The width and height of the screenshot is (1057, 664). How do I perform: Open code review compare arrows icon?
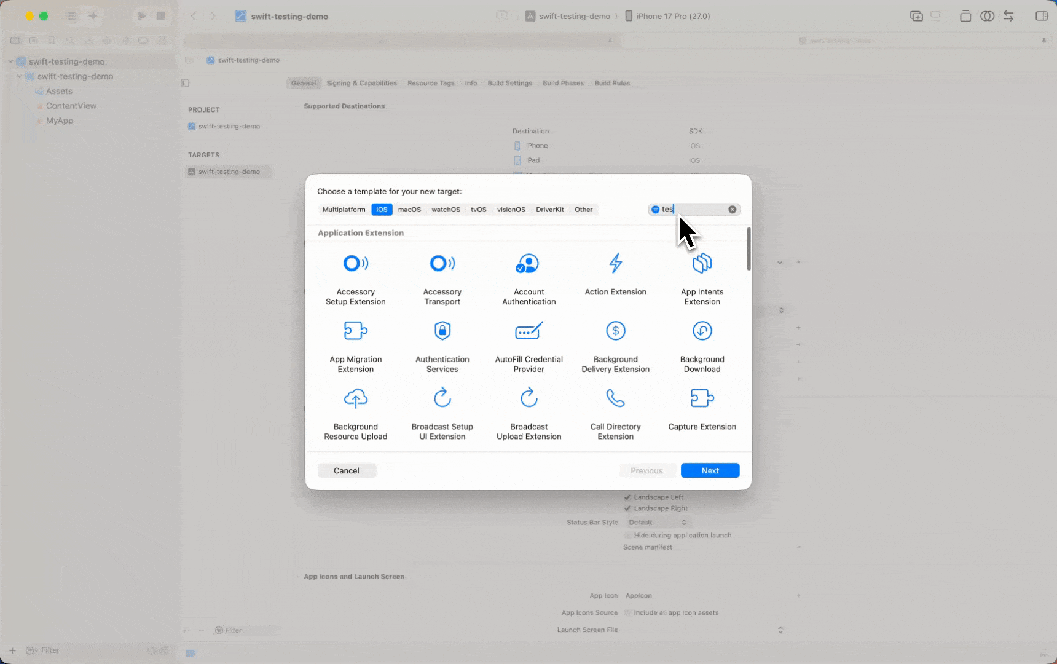(x=1008, y=16)
